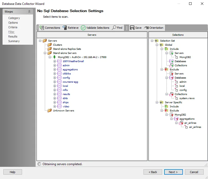The width and height of the screenshot is (208, 179).
Task: Select the ships database
Action: [x=66, y=102]
